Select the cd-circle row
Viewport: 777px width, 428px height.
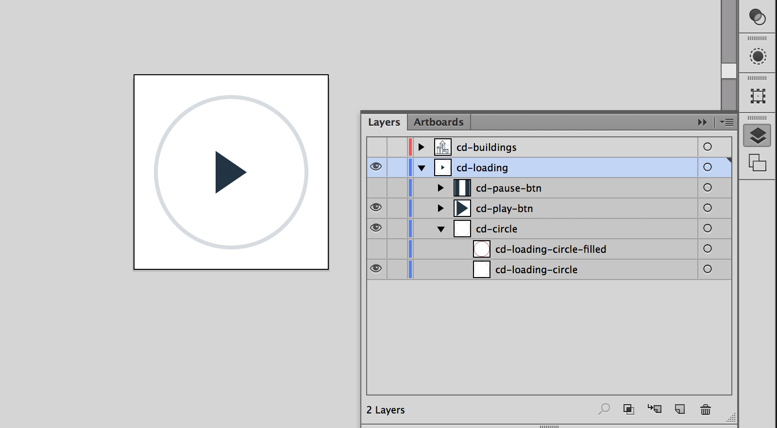pos(549,229)
